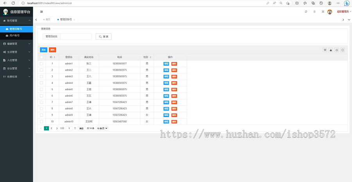Open the 超级管理员 user dropdown
352x182 pixels.
(x=343, y=12)
